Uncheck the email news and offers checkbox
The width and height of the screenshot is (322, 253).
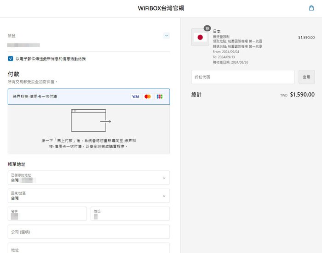pos(11,59)
